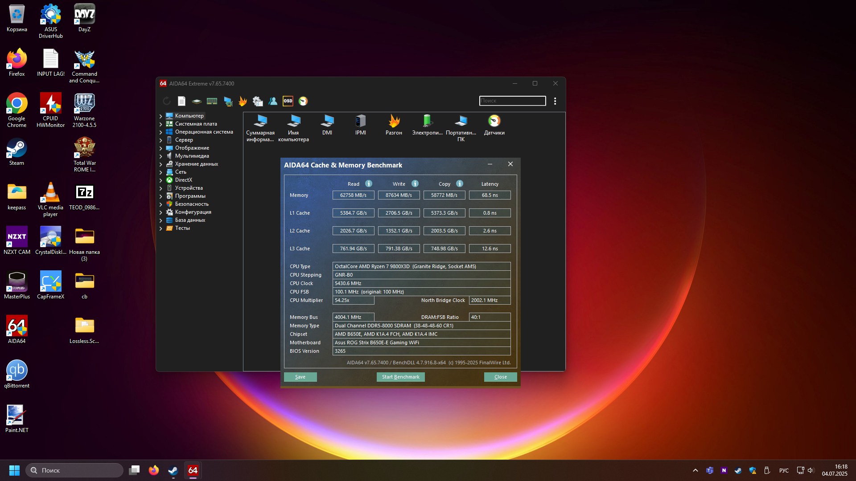
Task: Expand the Компьютер tree node
Action: pyautogui.click(x=161, y=116)
